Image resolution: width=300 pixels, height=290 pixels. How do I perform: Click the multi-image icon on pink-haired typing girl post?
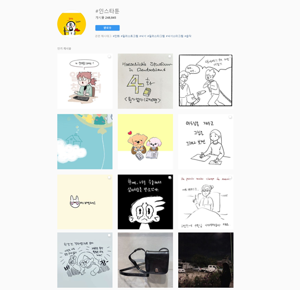[x=109, y=57]
